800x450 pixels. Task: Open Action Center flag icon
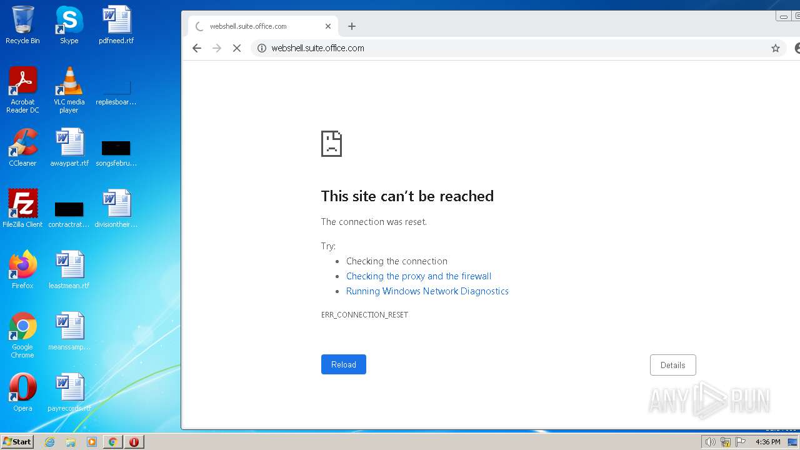coord(741,442)
